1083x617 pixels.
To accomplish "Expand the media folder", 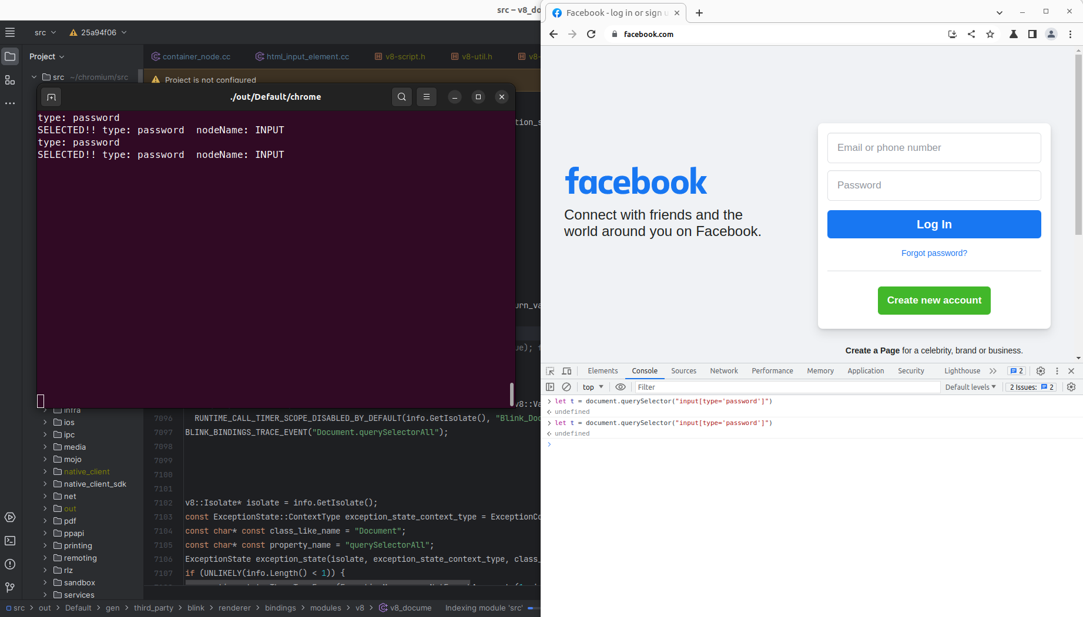I will (45, 447).
